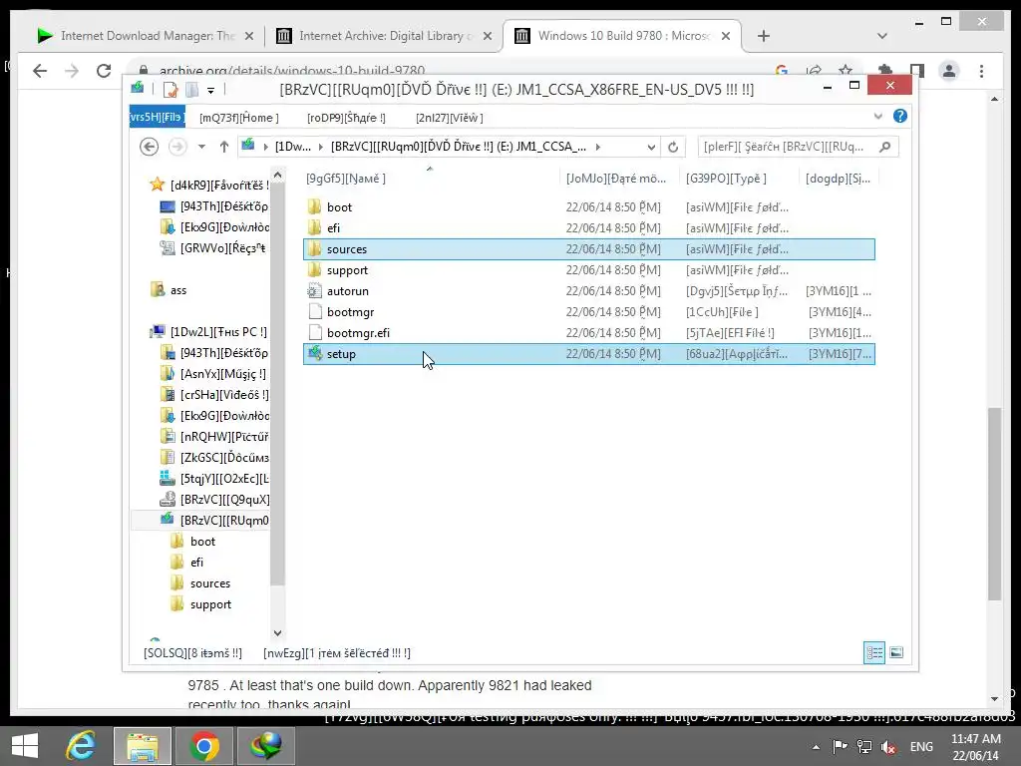Open address bar history dropdown

pos(650,148)
